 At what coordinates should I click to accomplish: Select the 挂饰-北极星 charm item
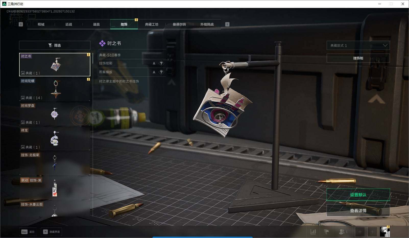pos(55,163)
